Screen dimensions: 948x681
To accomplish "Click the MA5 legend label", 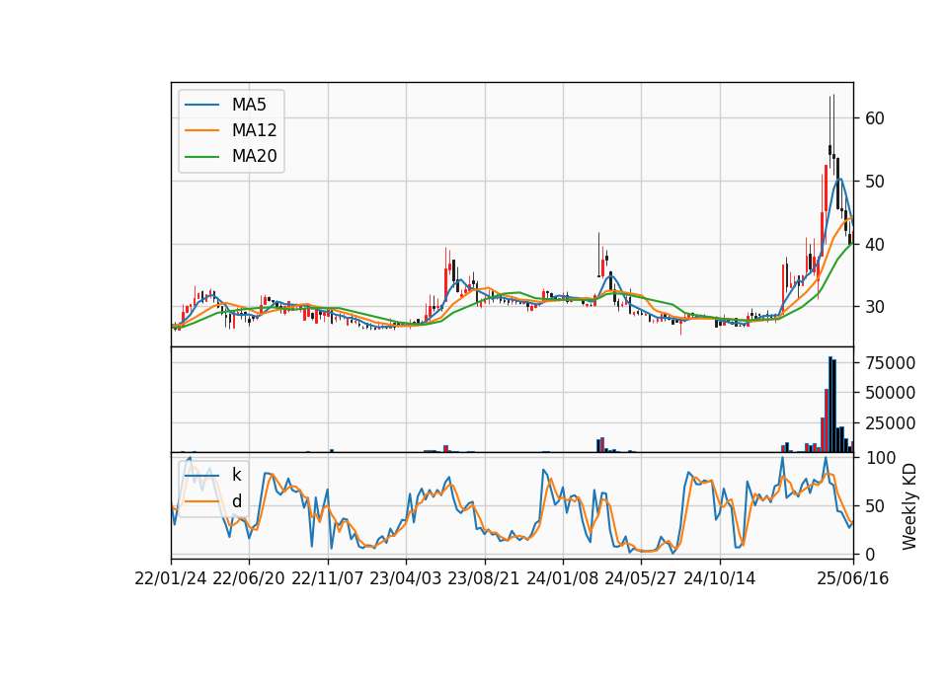I will point(249,105).
